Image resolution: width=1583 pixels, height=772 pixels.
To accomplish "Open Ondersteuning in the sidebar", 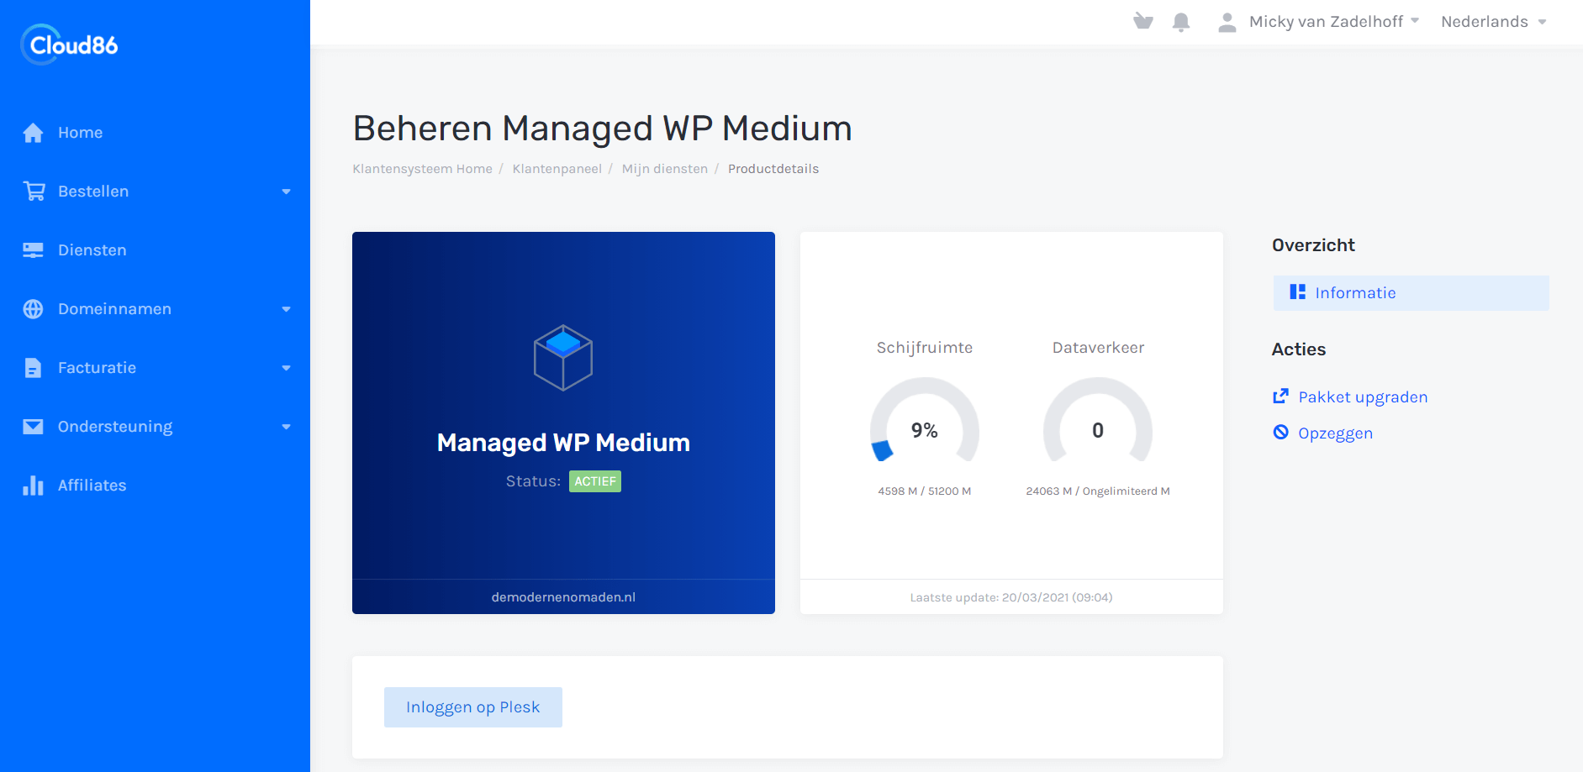I will (115, 427).
